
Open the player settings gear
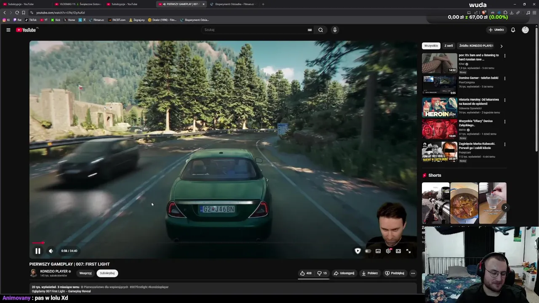point(388,251)
